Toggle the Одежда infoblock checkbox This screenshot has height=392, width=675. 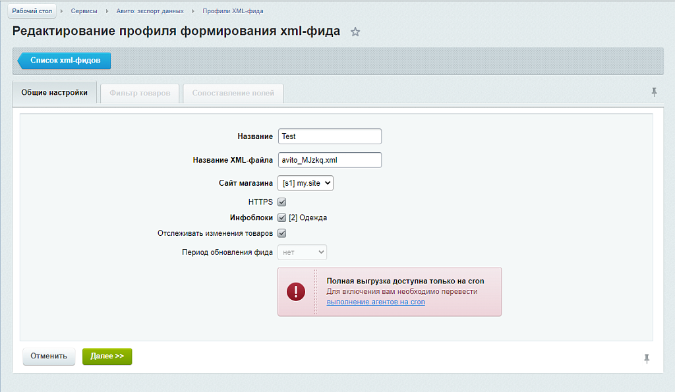[281, 217]
